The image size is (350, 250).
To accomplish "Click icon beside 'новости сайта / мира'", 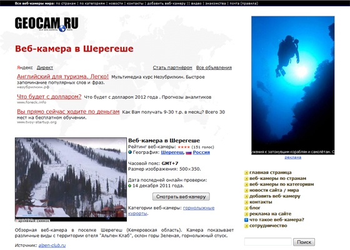I will [x=246, y=191].
